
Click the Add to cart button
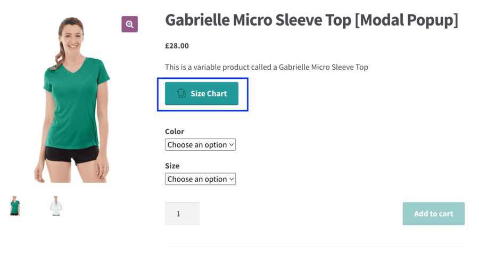pos(433,214)
